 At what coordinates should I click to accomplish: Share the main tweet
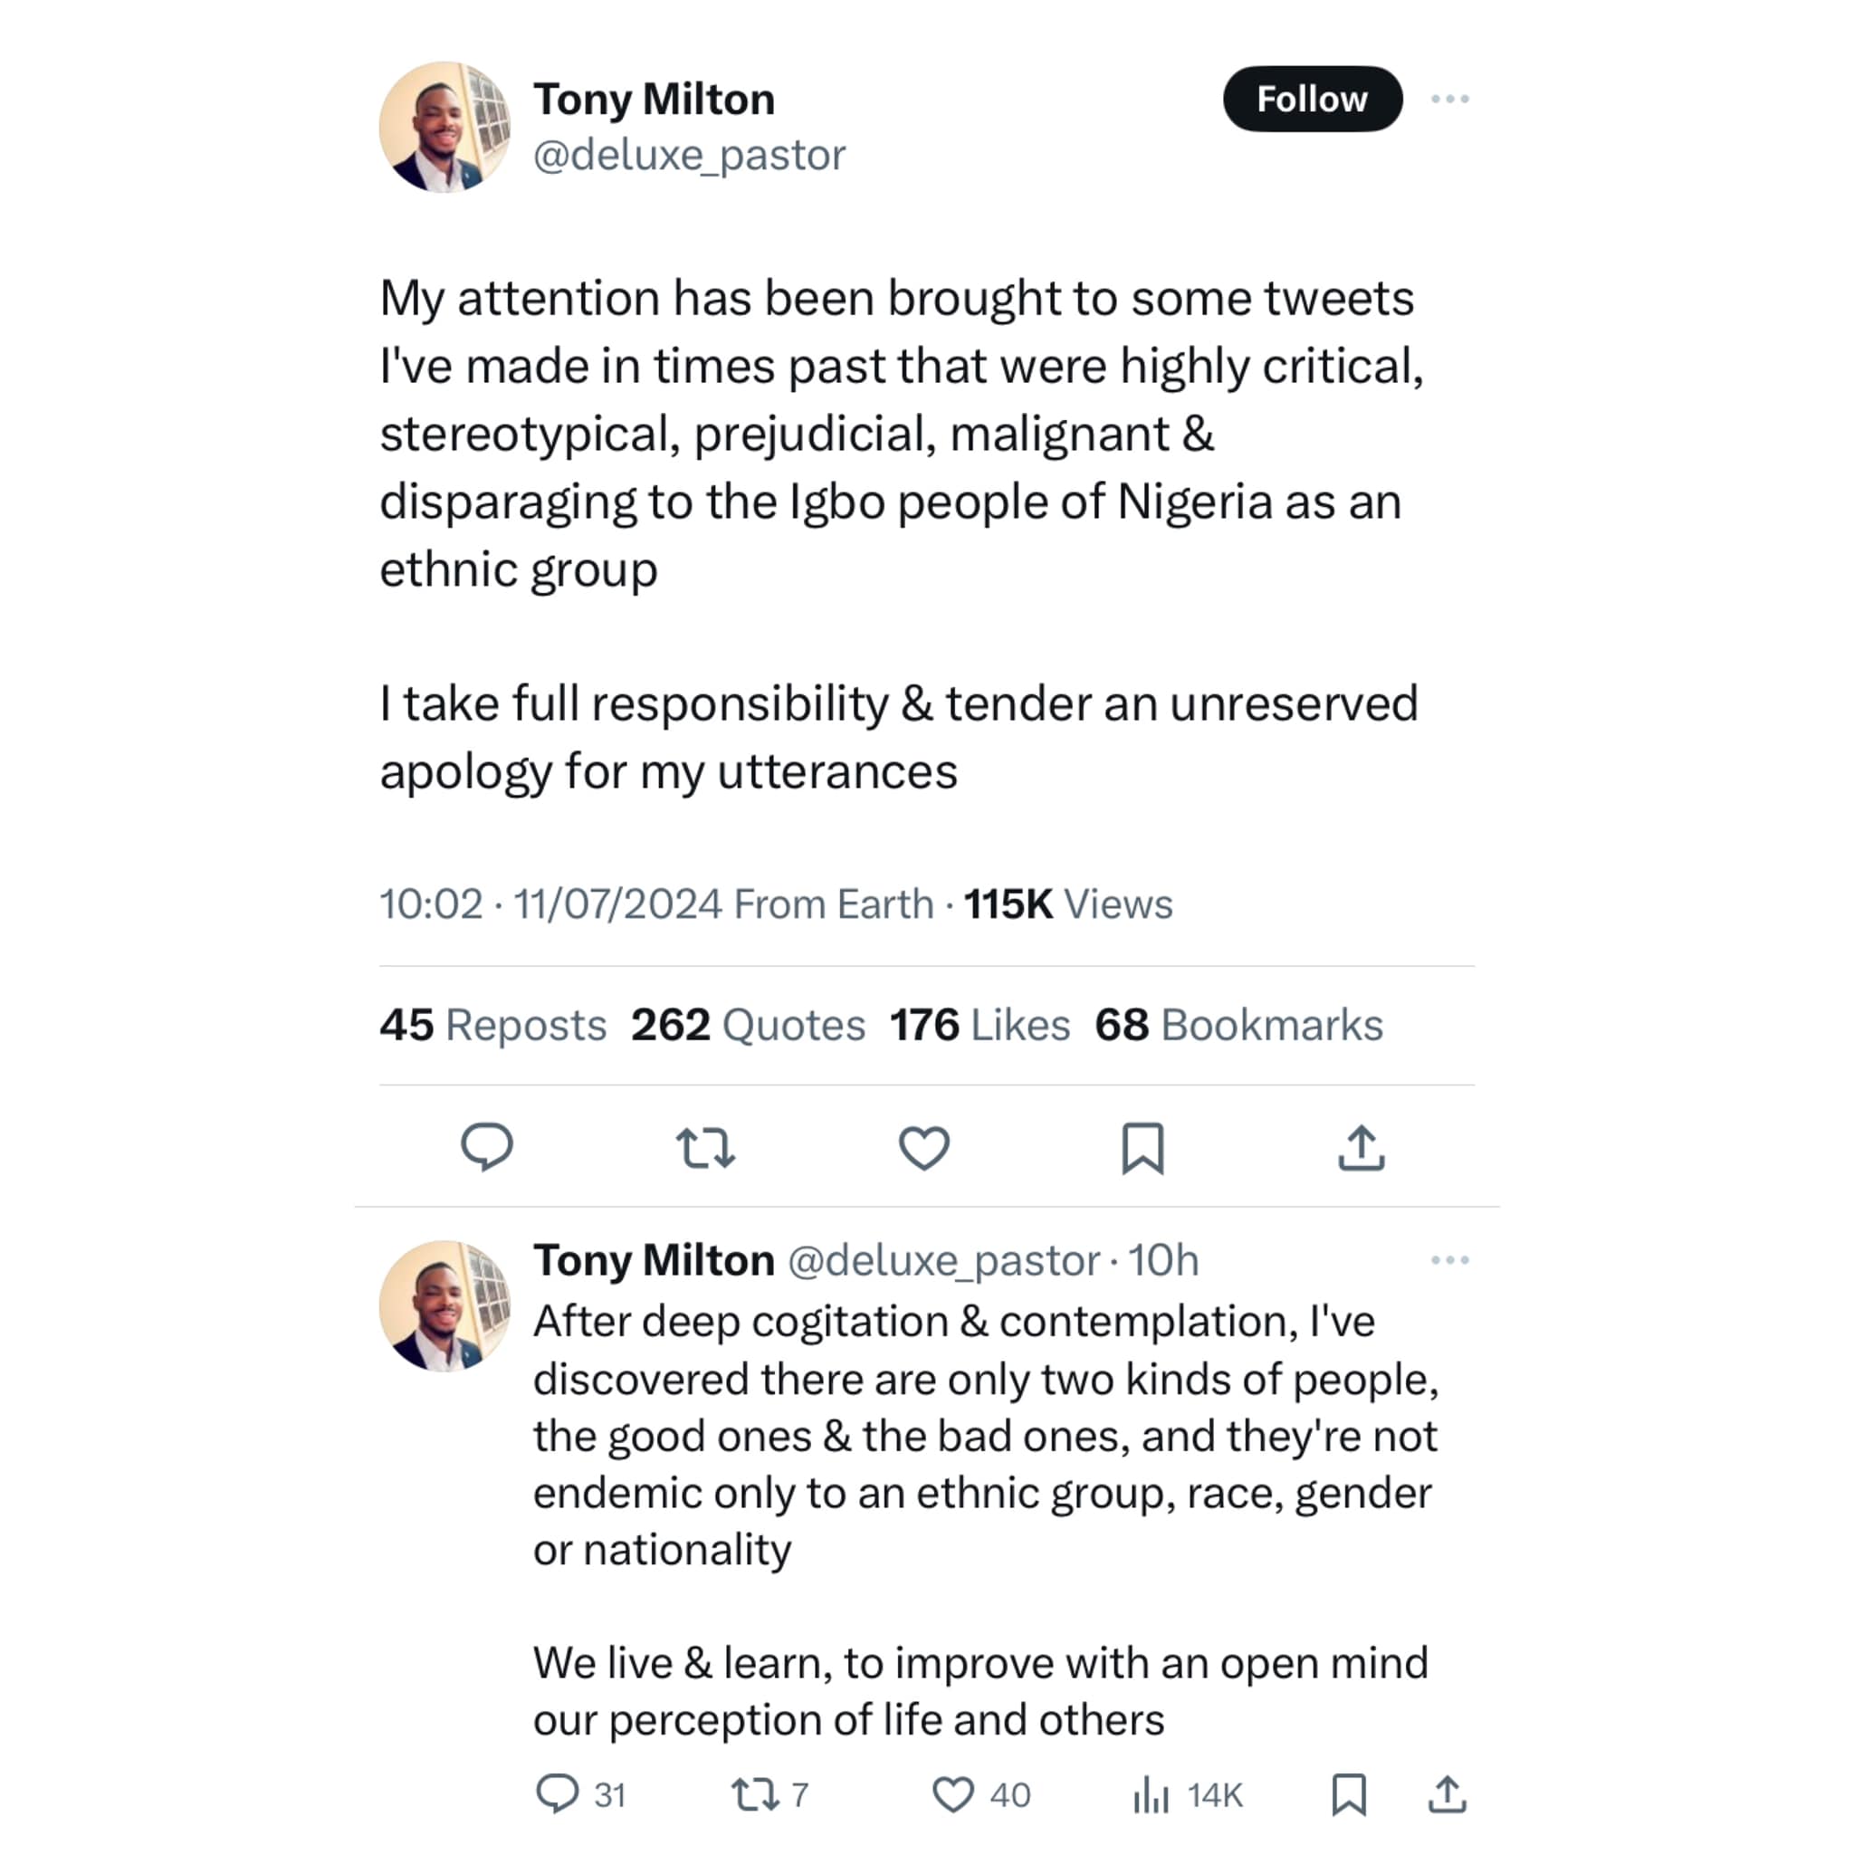[1361, 1148]
